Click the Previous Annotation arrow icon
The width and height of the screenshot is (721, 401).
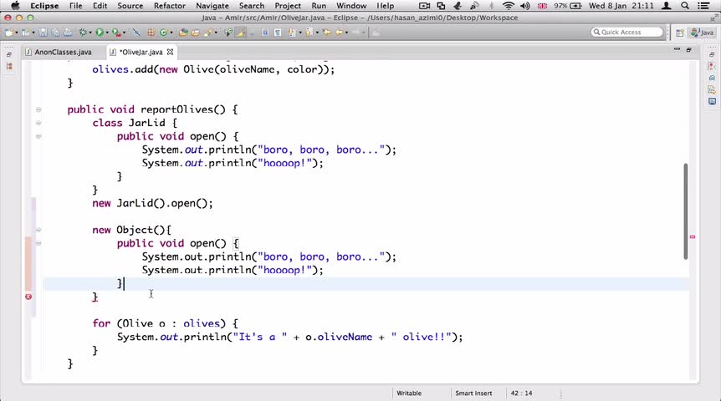(309, 33)
